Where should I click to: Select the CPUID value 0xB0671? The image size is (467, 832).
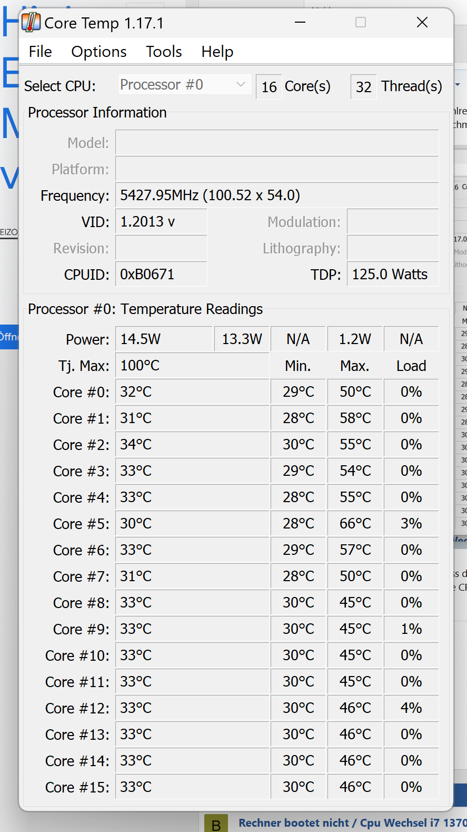(x=161, y=275)
